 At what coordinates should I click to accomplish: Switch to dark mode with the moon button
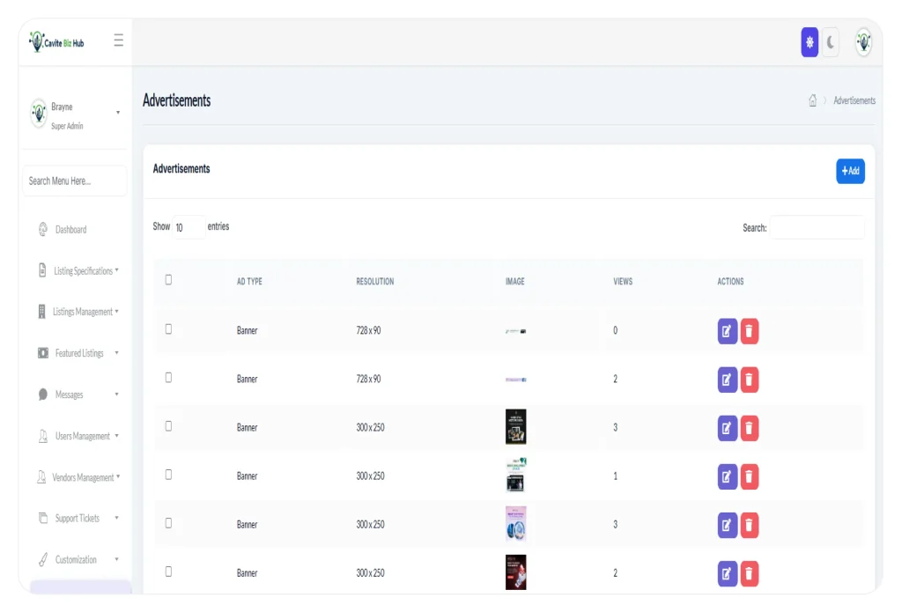tap(830, 42)
